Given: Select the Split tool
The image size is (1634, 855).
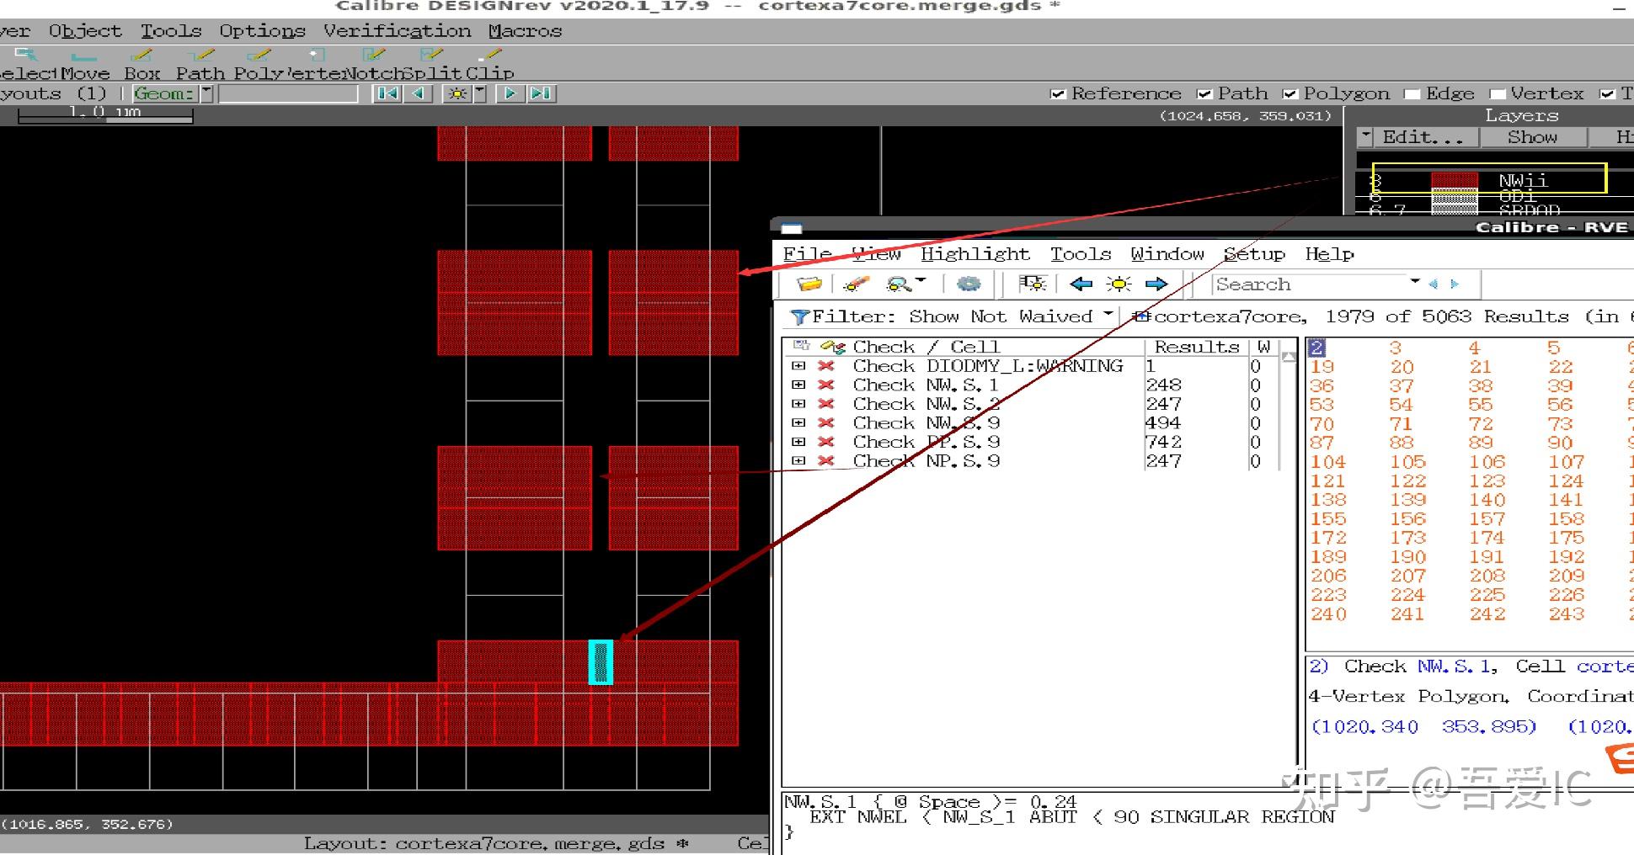Looking at the screenshot, I should coord(431,65).
